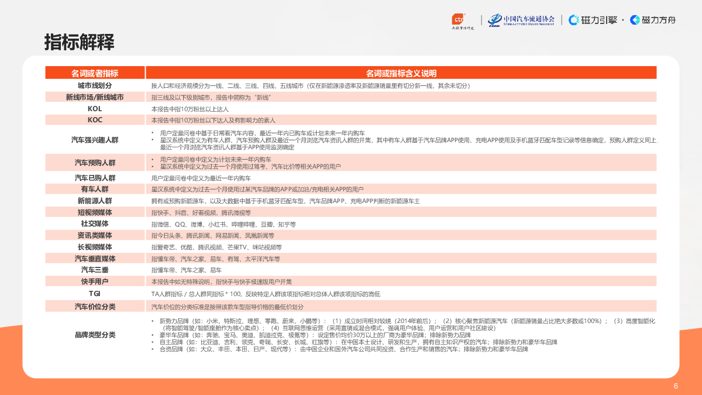The width and height of the screenshot is (702, 395).
Task: Select the 汽车已购人群 term cell
Action: [95, 178]
